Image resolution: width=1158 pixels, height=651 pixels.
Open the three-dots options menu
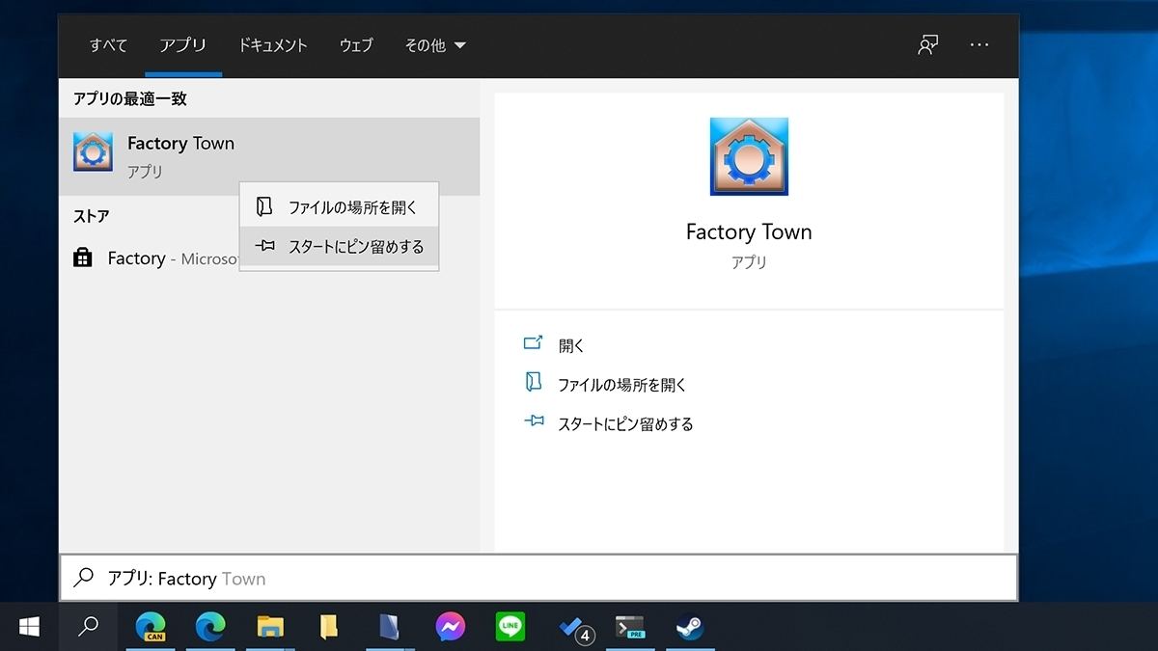pos(979,45)
